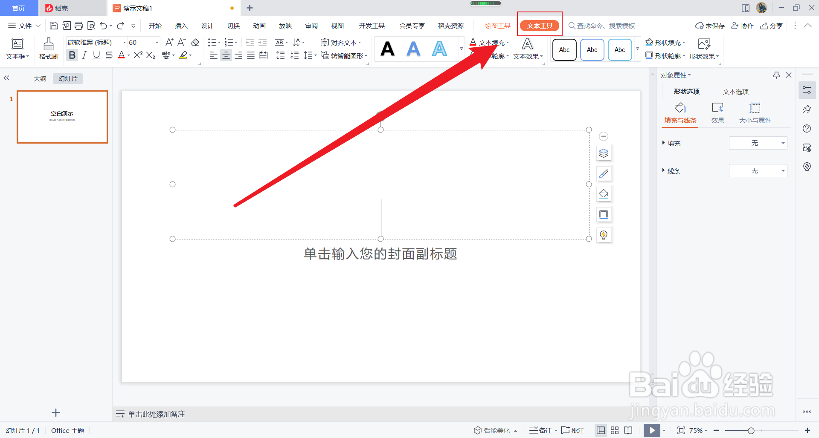
Task: Click the undo arrow icon
Action: [104, 26]
